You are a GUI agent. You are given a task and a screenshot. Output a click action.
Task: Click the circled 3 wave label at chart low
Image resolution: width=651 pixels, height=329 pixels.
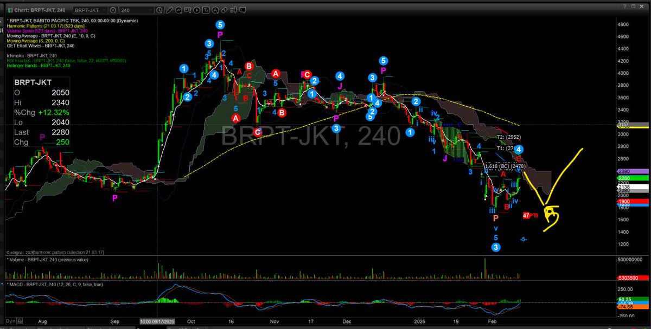point(496,248)
